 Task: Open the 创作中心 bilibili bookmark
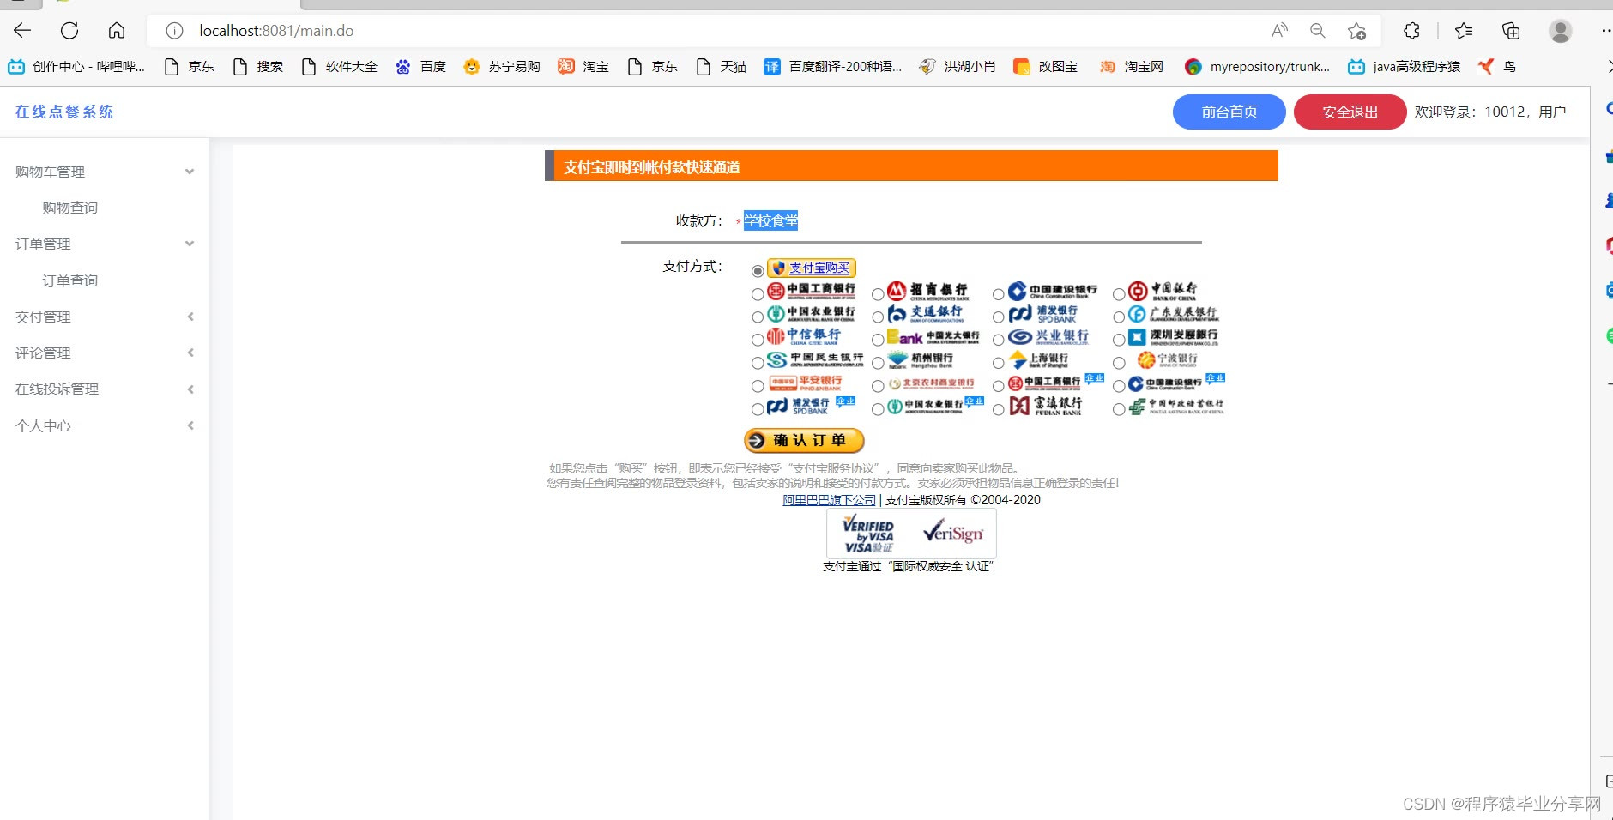coord(76,67)
